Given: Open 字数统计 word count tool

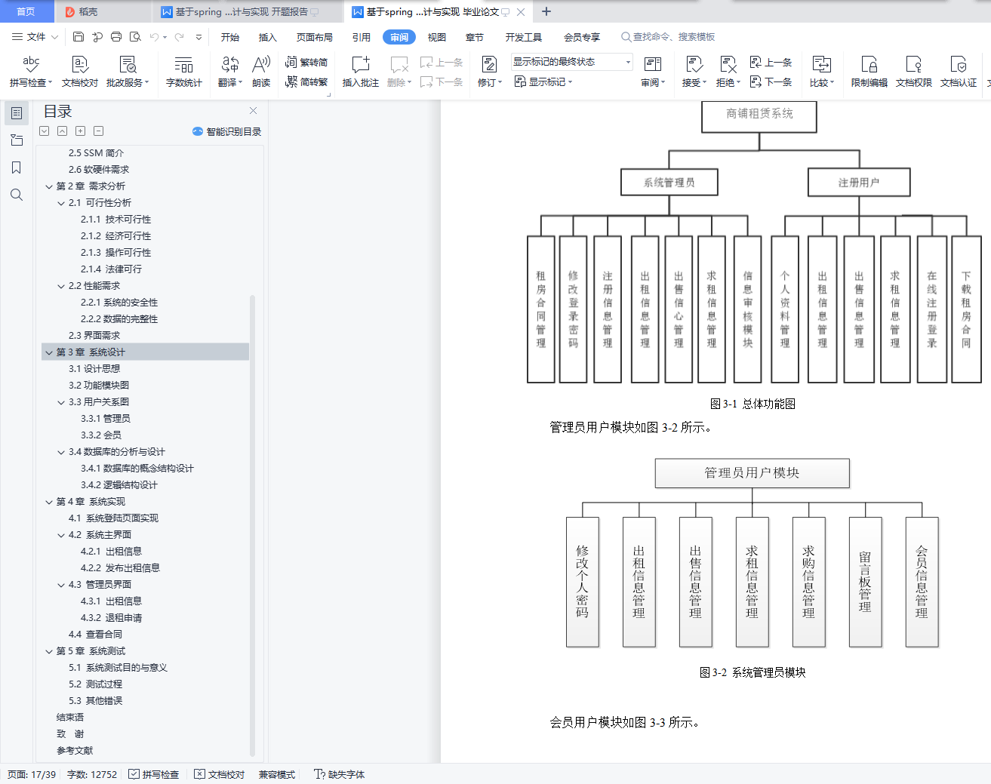Looking at the screenshot, I should [x=184, y=72].
